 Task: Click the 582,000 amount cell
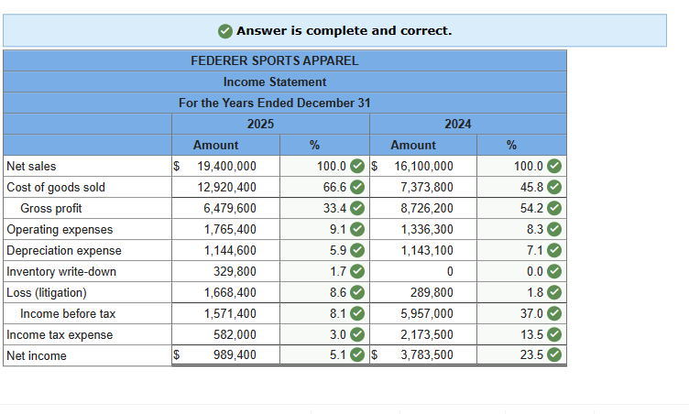click(226, 335)
